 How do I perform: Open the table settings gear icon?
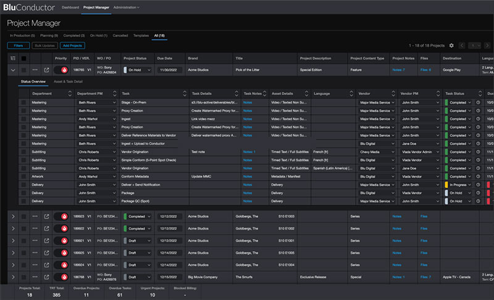pos(451,46)
